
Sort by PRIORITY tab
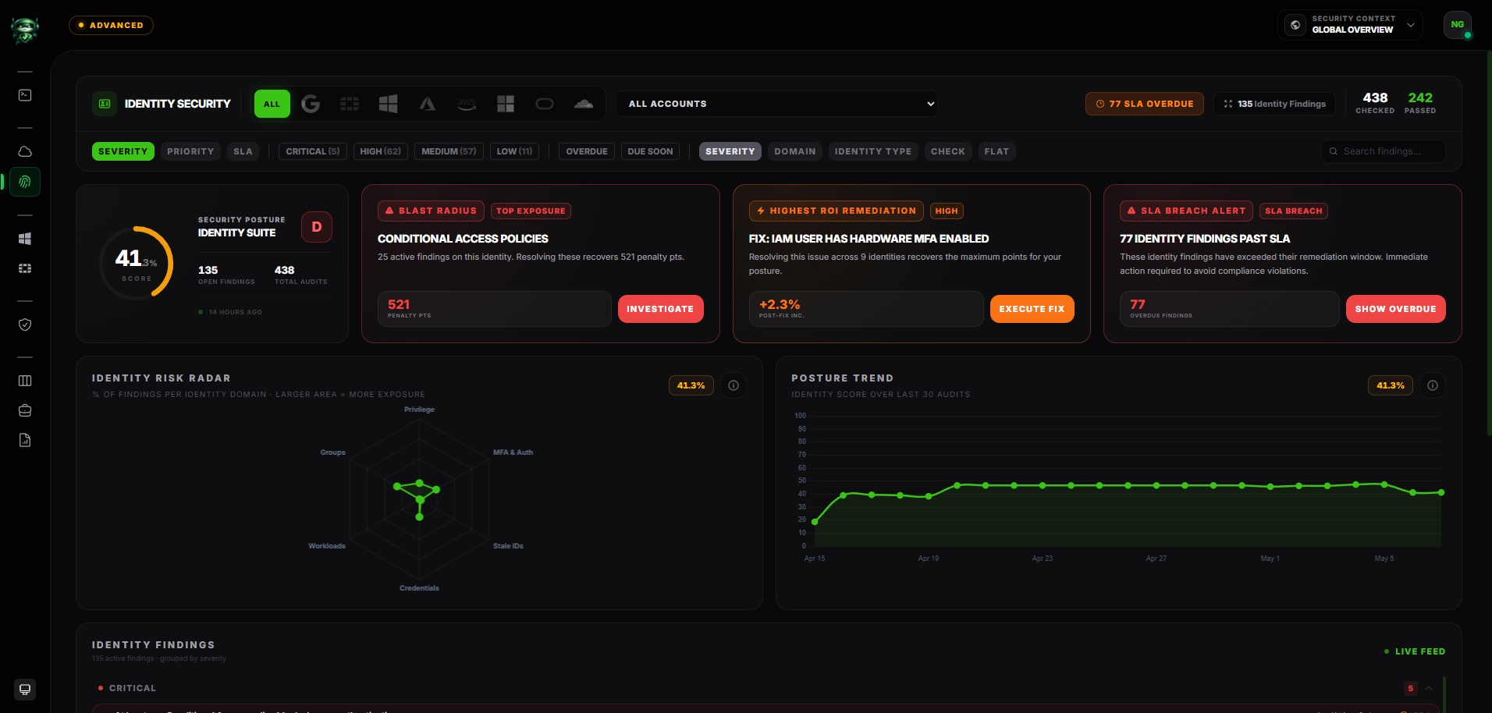[x=190, y=151]
